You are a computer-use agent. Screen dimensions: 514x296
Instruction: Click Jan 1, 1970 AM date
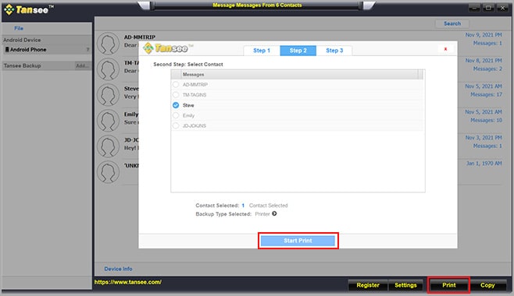(x=484, y=164)
